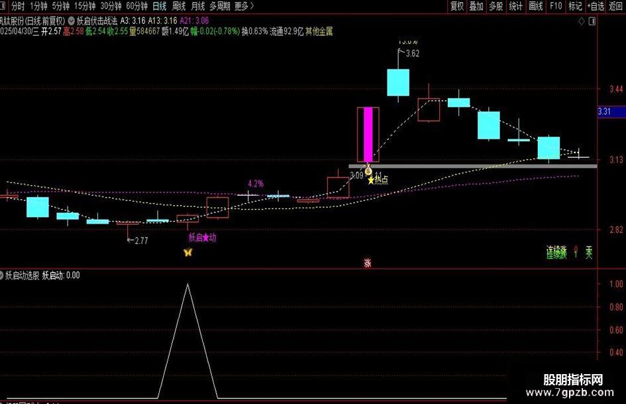Click the 标记 mark button
626x404 pixels.
coord(575,6)
